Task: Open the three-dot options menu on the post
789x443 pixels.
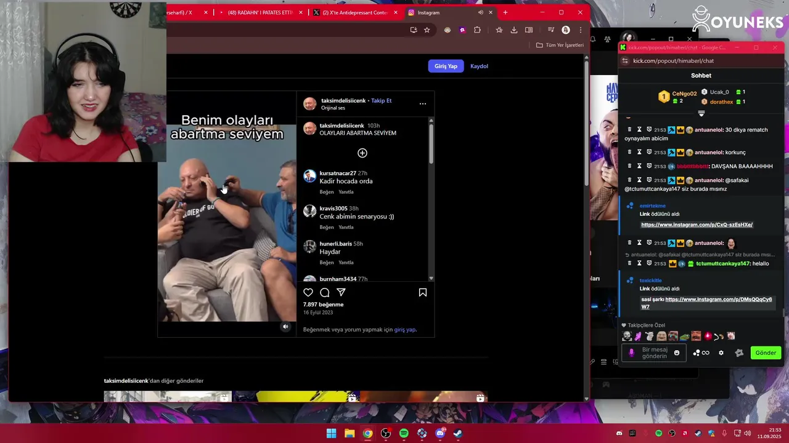Action: (423, 104)
